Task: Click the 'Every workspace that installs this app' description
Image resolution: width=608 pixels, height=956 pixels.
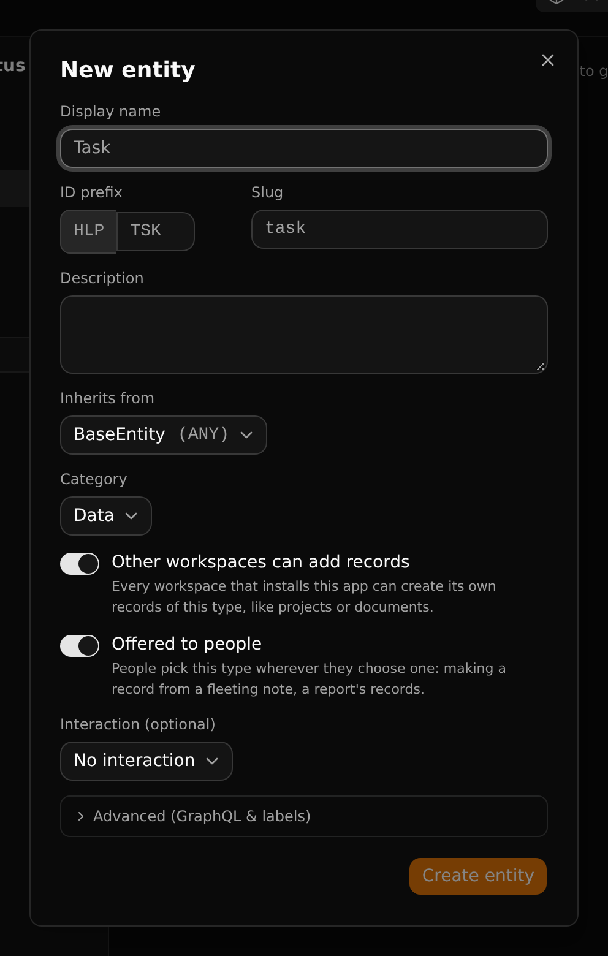Action: click(x=304, y=597)
